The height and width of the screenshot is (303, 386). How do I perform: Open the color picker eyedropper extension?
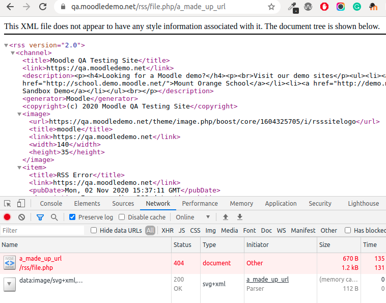tap(293, 8)
